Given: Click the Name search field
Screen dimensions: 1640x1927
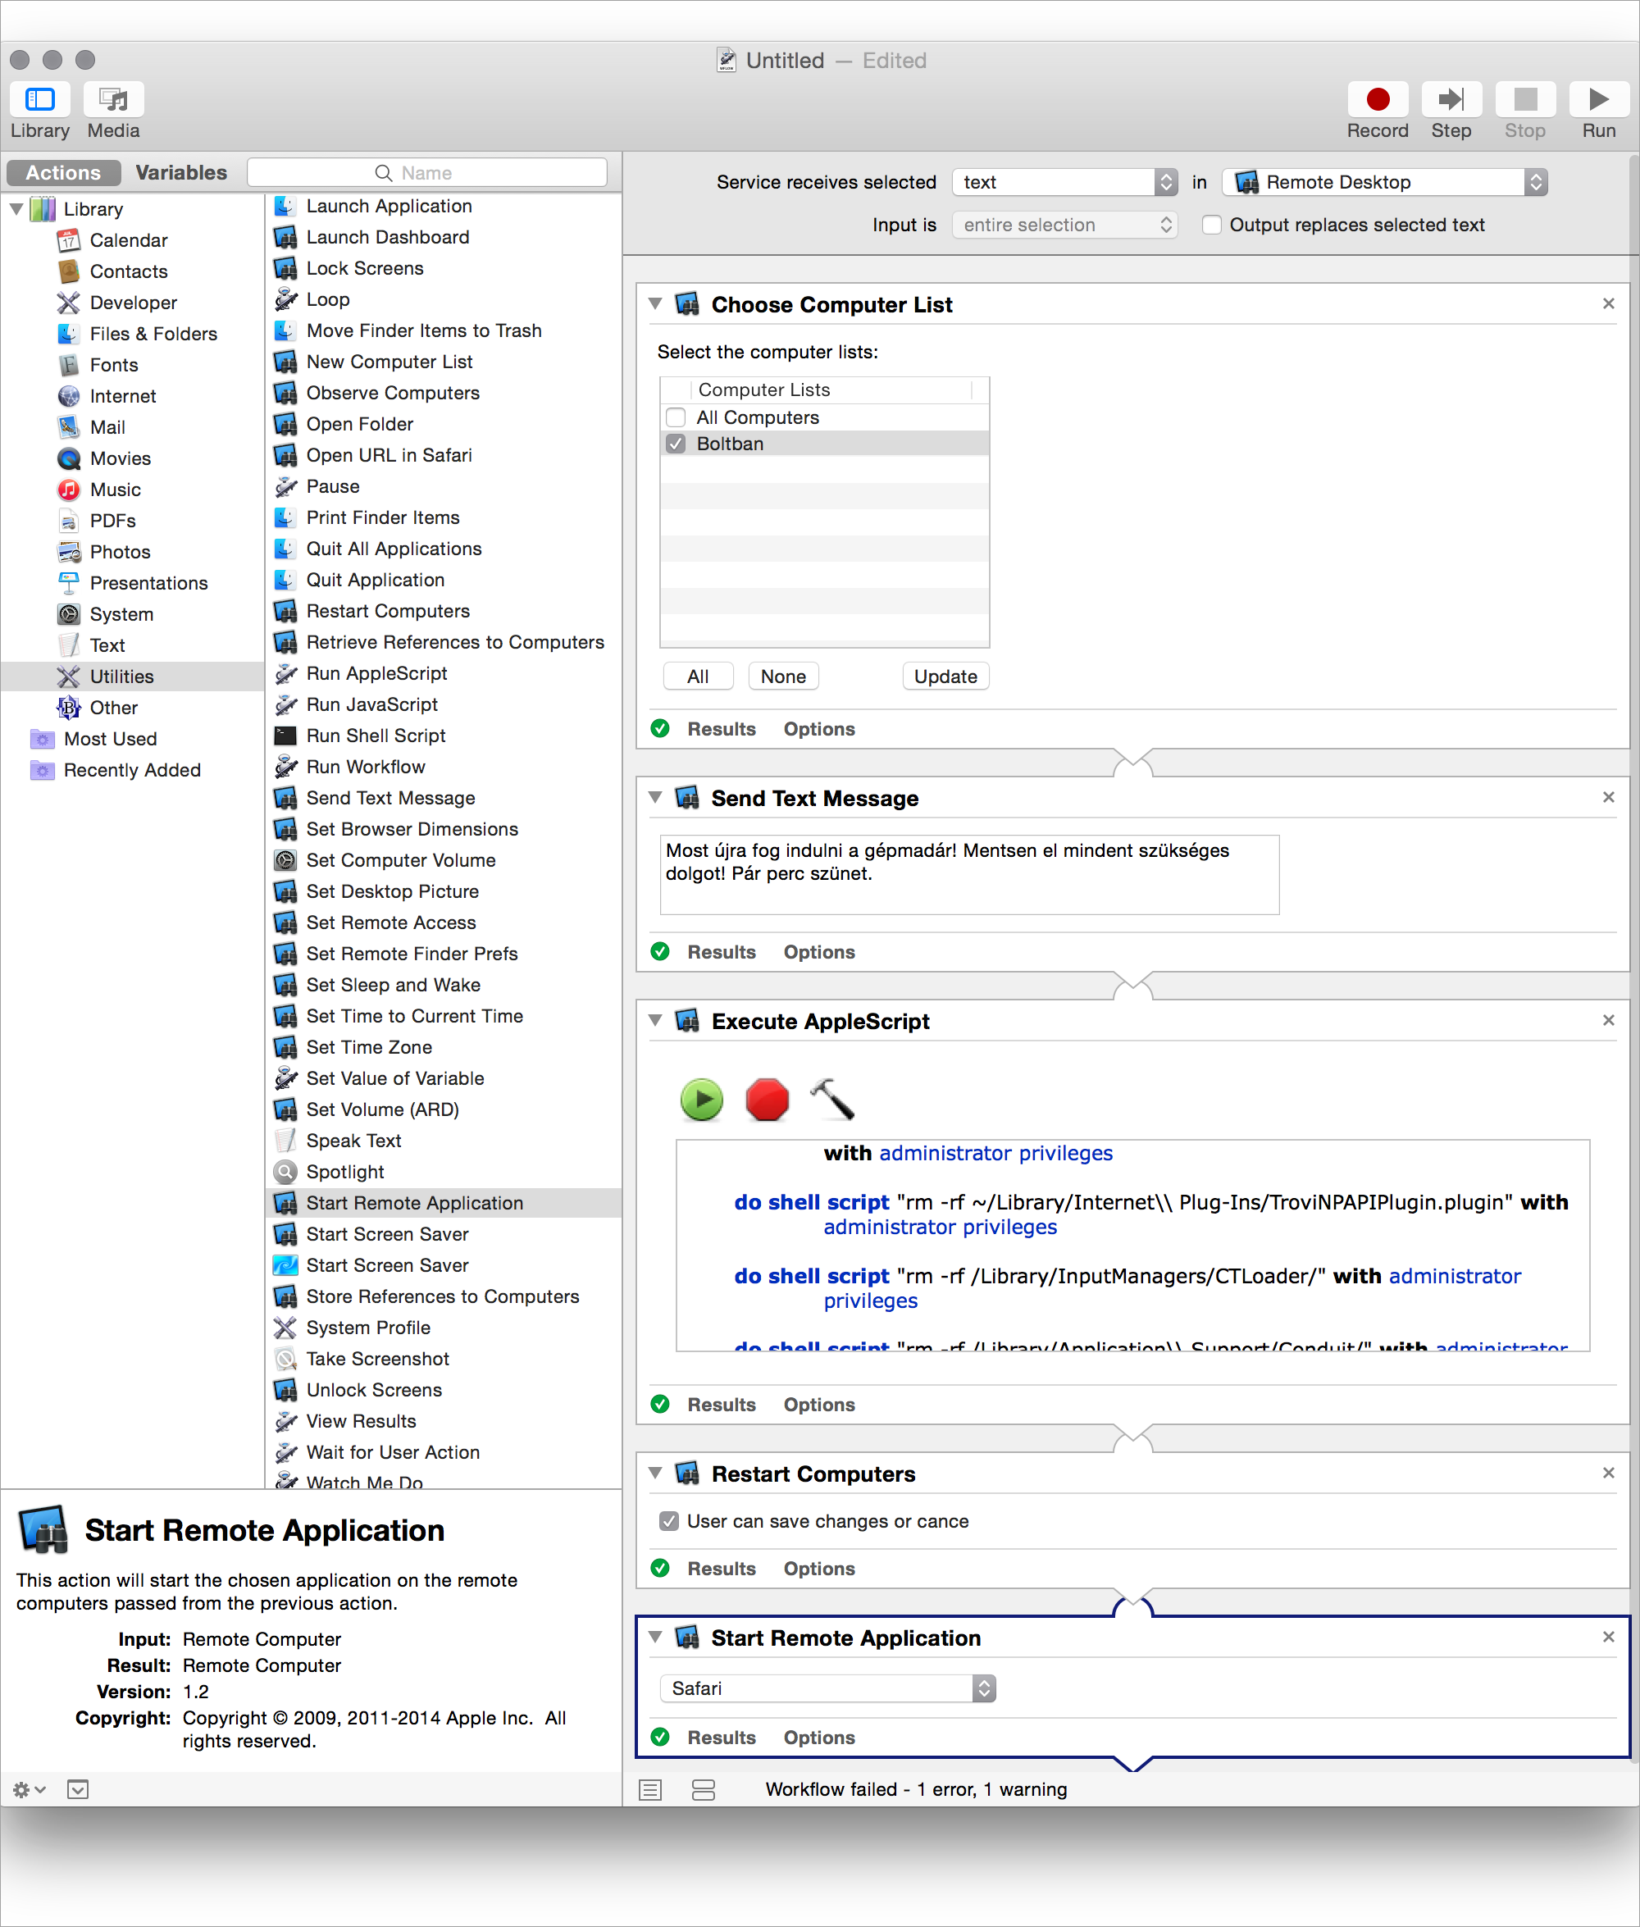Looking at the screenshot, I should (426, 173).
